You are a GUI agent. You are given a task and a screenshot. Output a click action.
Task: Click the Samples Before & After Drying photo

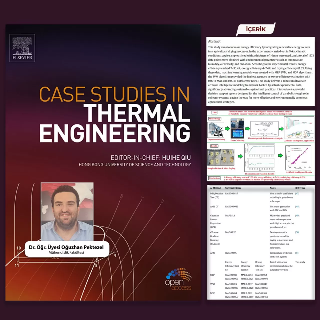click(x=221, y=157)
